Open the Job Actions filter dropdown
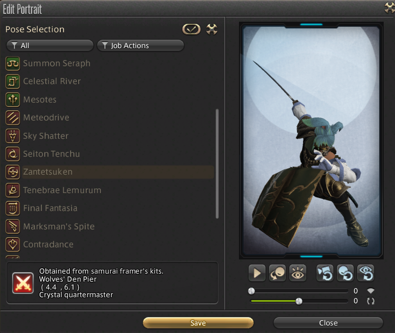The width and height of the screenshot is (395, 333). [x=140, y=46]
